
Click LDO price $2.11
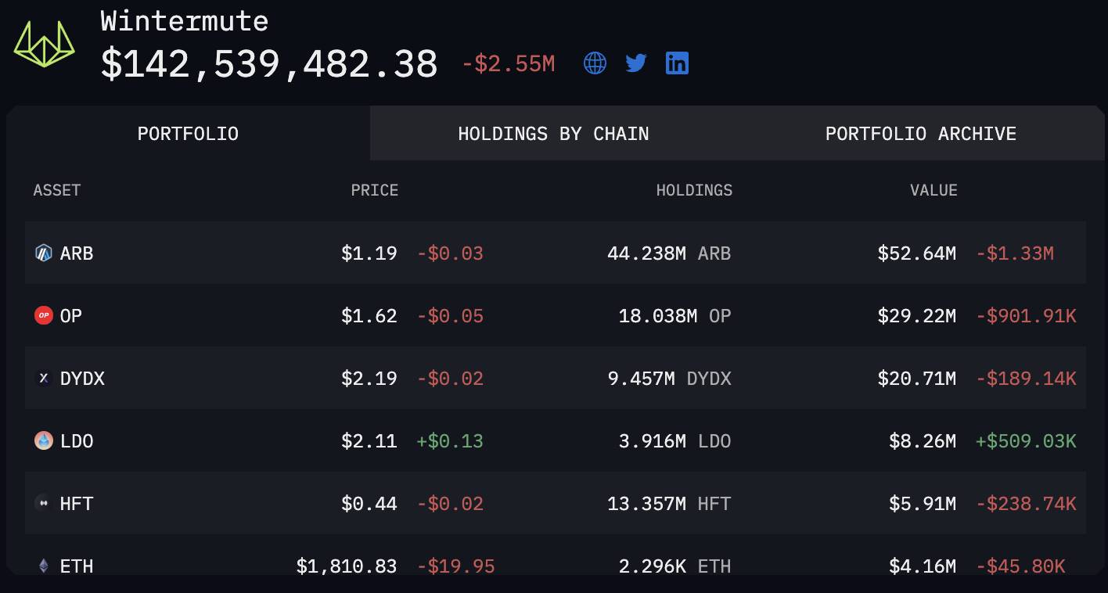tap(369, 441)
